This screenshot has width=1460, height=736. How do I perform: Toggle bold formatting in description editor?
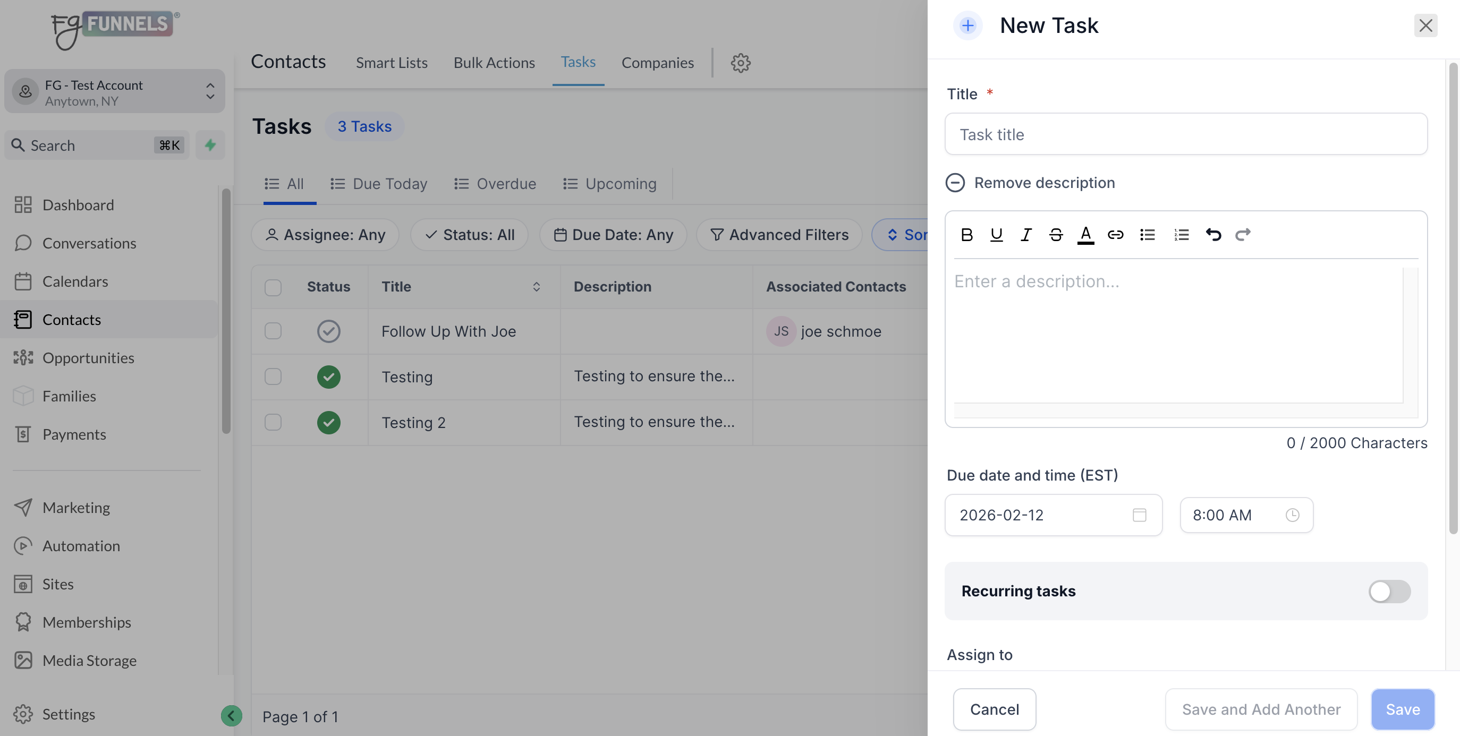point(967,235)
